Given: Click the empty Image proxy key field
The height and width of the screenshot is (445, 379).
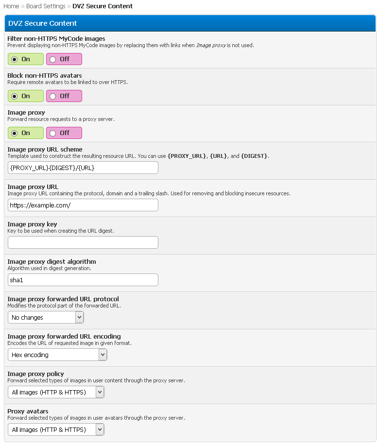Looking at the screenshot, I should point(83,242).
